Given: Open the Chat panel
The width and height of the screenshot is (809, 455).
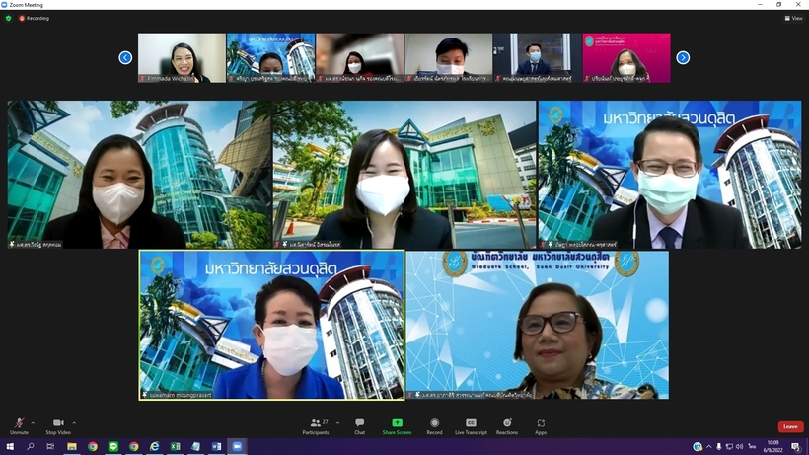Looking at the screenshot, I should [360, 426].
